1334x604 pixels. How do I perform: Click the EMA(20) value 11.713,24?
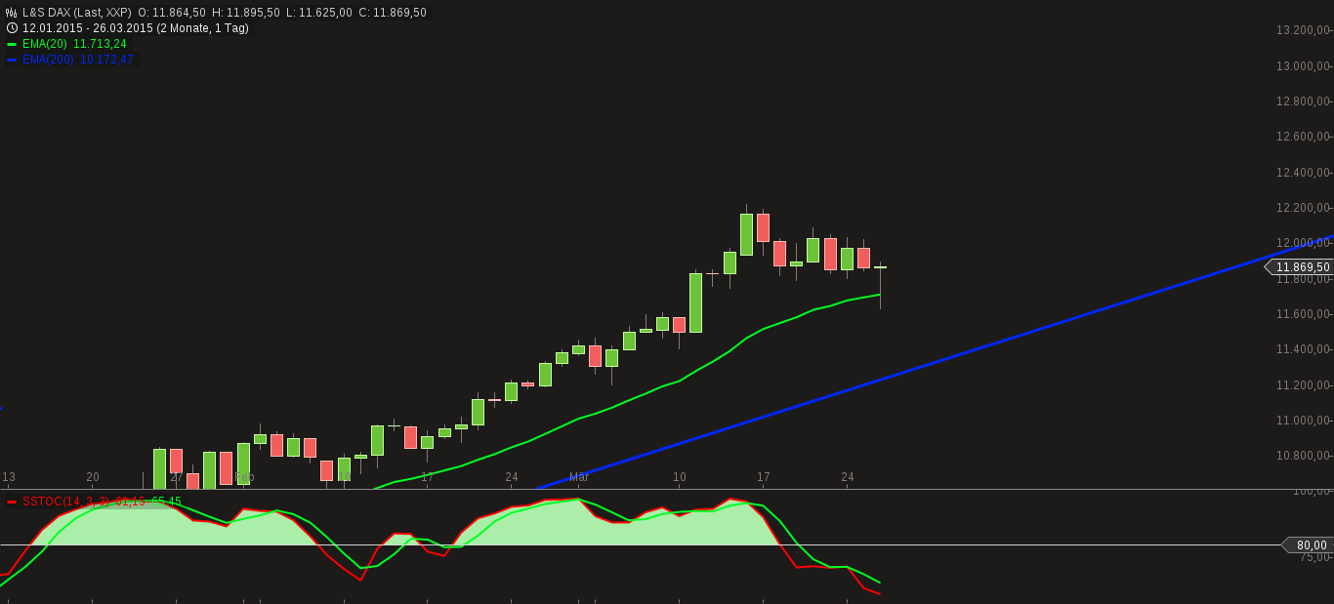click(98, 43)
